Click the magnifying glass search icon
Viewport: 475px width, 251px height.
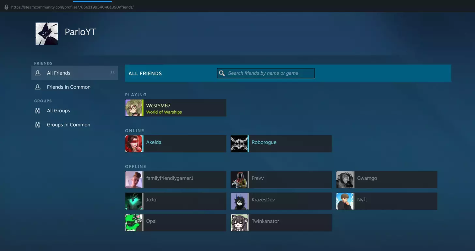(x=222, y=73)
